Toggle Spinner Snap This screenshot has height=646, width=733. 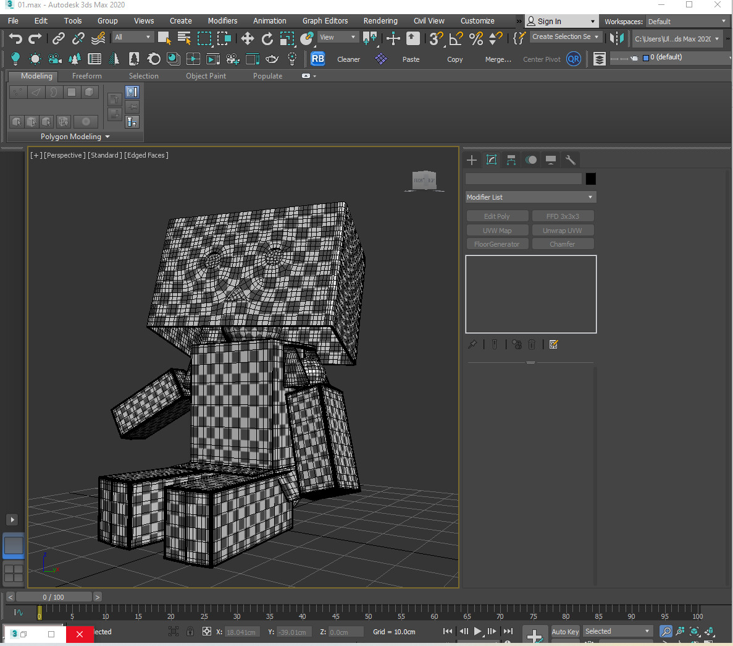(x=495, y=38)
